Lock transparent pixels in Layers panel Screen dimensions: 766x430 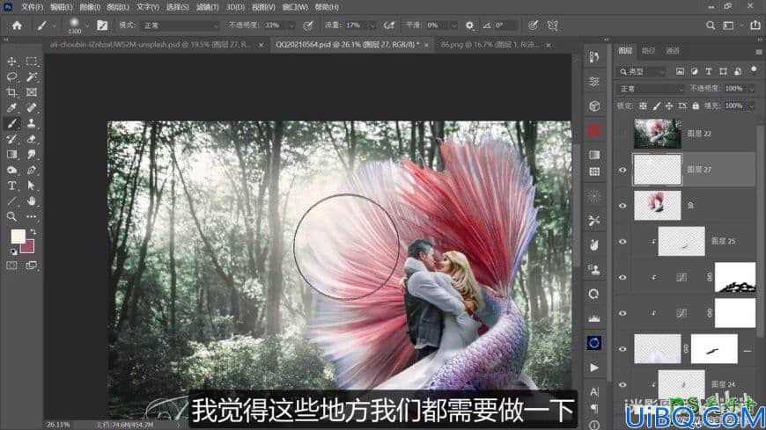click(643, 106)
